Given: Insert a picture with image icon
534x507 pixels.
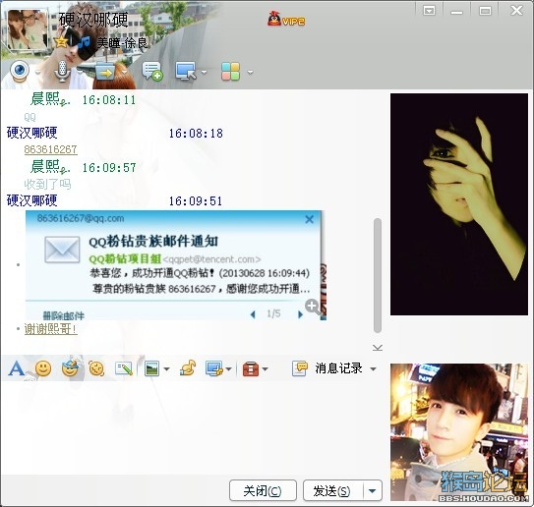Looking at the screenshot, I should [151, 368].
